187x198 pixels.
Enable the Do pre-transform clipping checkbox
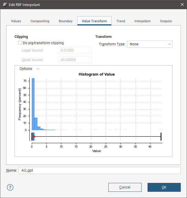click(x=20, y=43)
